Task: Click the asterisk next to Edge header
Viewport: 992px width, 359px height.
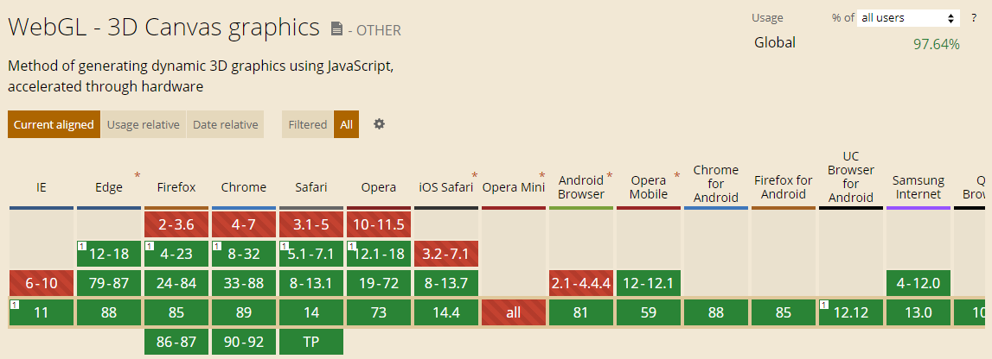Action: (137, 175)
